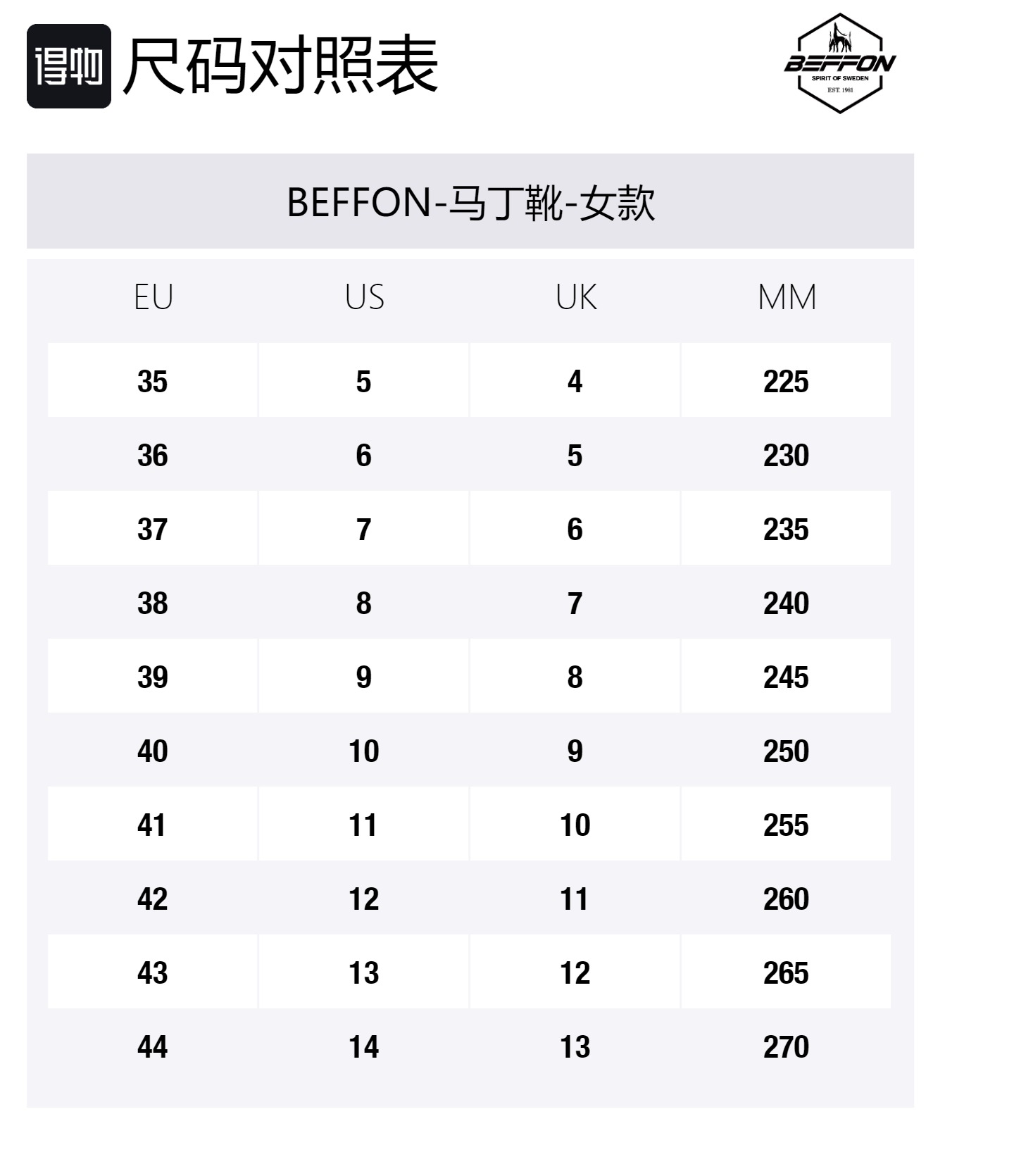Select EU size 42 cell
This screenshot has width=1014, height=1164.
pyautogui.click(x=153, y=899)
